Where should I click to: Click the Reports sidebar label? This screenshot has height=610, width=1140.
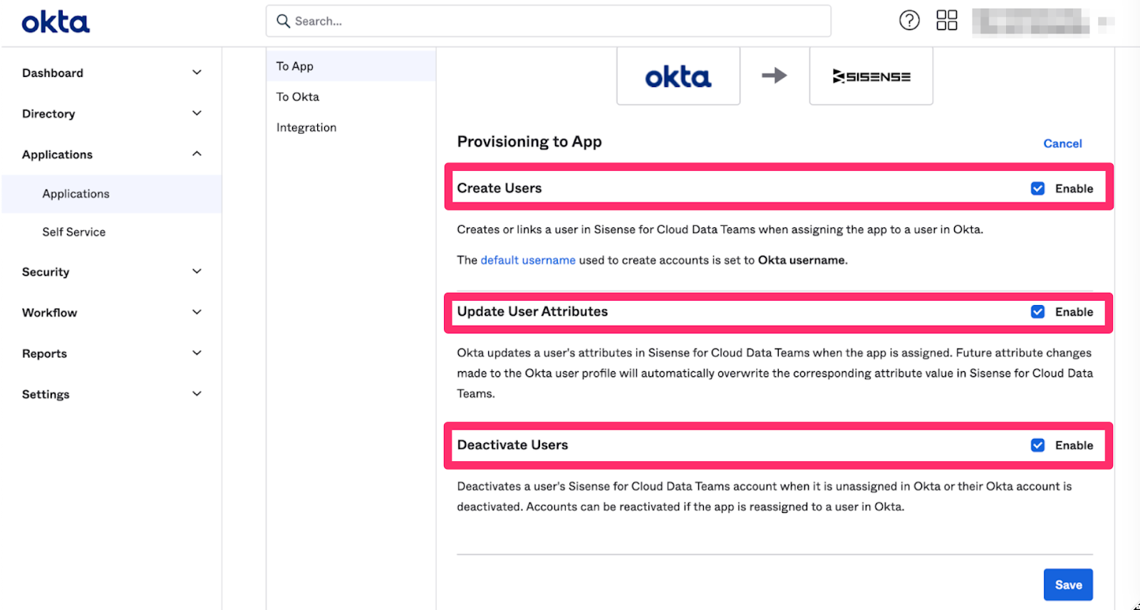tap(44, 353)
